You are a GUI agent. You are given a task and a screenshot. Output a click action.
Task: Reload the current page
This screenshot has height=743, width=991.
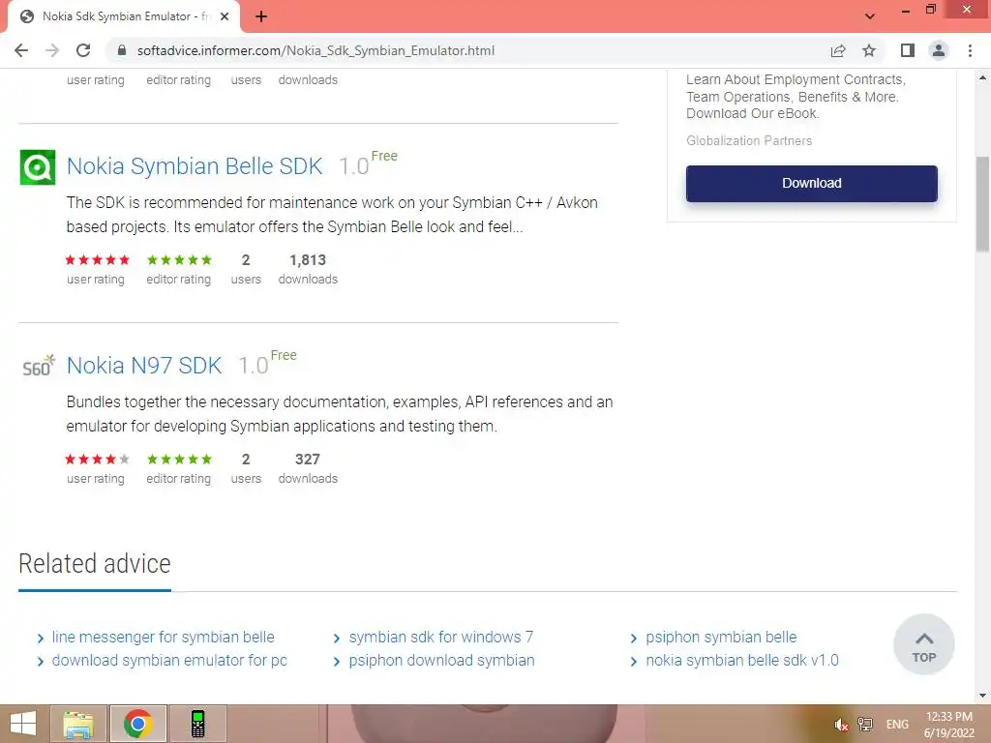[x=83, y=50]
